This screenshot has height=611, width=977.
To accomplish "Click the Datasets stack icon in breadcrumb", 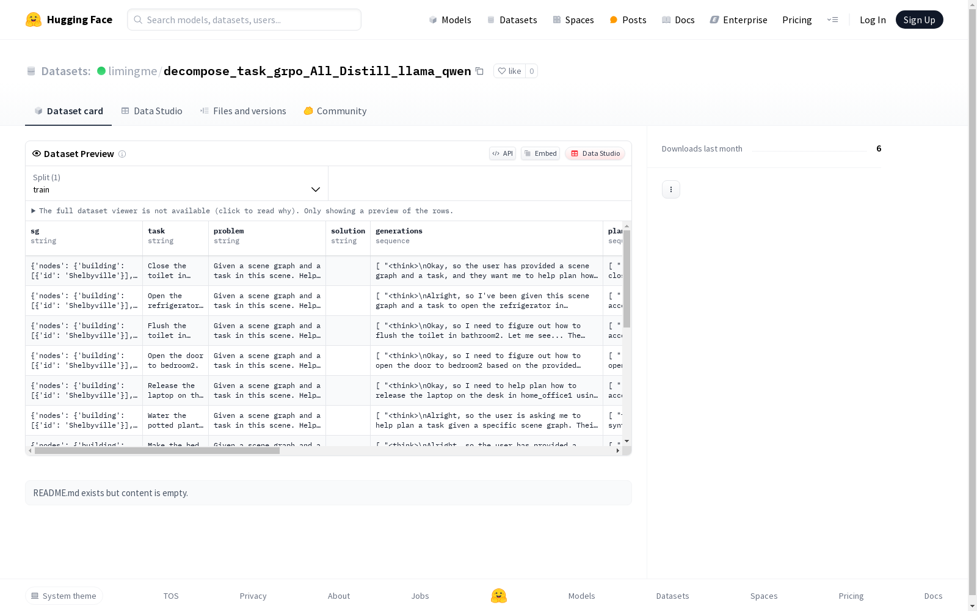I will pos(31,71).
